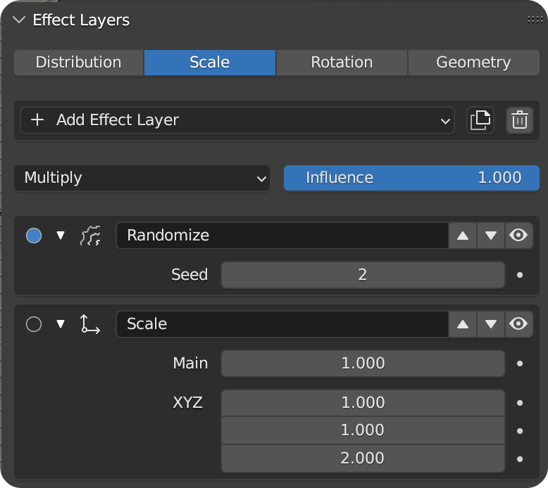Viewport: 548px width, 488px height.
Task: Click the XYZ label
Action: (187, 403)
